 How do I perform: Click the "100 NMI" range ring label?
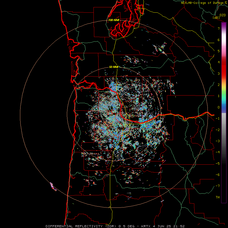(114, 20)
